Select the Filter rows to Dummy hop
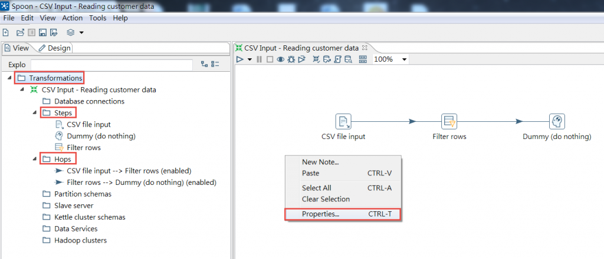The width and height of the screenshot is (604, 259). click(136, 182)
